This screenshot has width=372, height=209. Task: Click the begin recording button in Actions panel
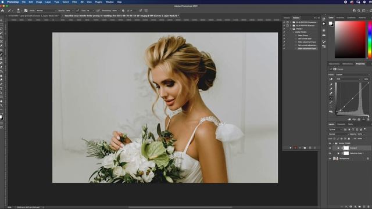[x=295, y=148]
